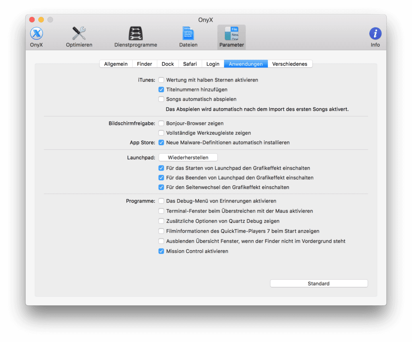
Task: Minimize the OnyX window
Action: (x=41, y=20)
